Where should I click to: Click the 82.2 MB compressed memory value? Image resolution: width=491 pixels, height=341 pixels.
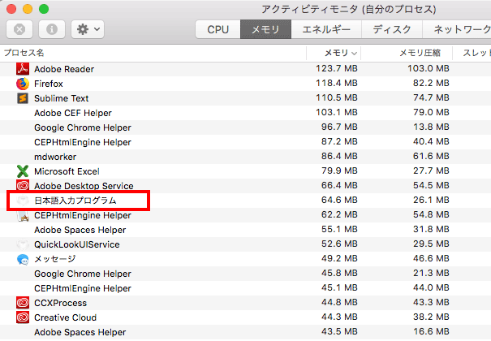pos(431,83)
